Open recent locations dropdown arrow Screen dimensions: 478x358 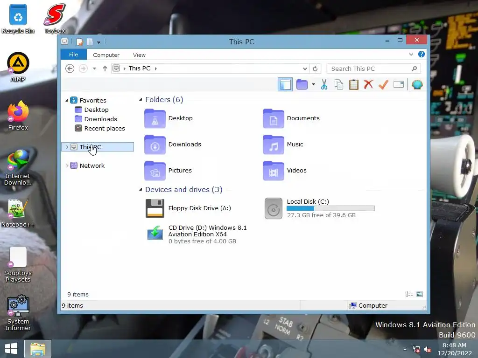(94, 69)
